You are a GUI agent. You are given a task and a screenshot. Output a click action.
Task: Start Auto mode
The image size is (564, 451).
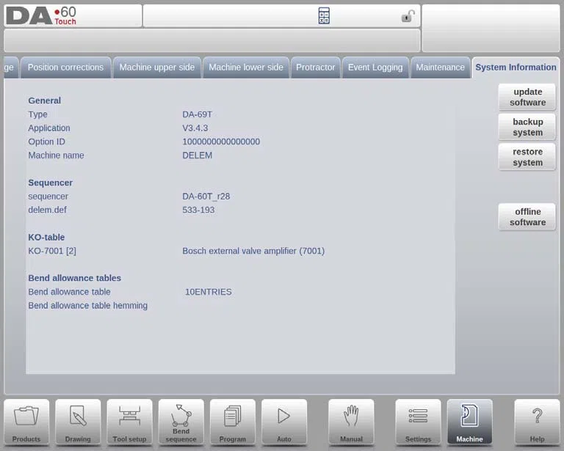coord(284,422)
